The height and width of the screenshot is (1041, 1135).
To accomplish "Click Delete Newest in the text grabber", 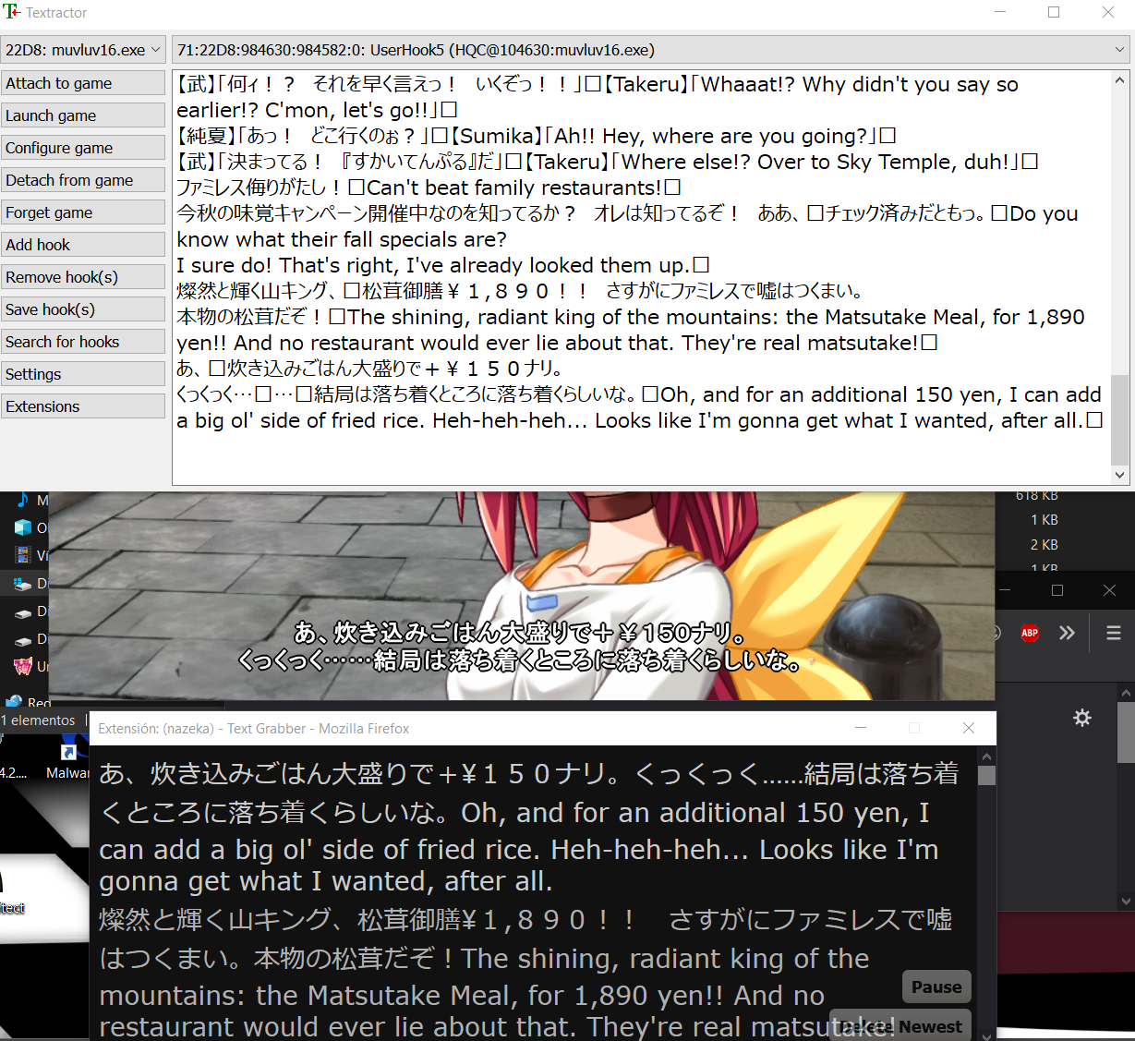I will pyautogui.click(x=900, y=1025).
